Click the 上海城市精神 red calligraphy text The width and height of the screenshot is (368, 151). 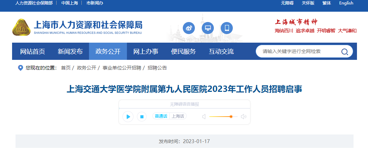(296, 22)
